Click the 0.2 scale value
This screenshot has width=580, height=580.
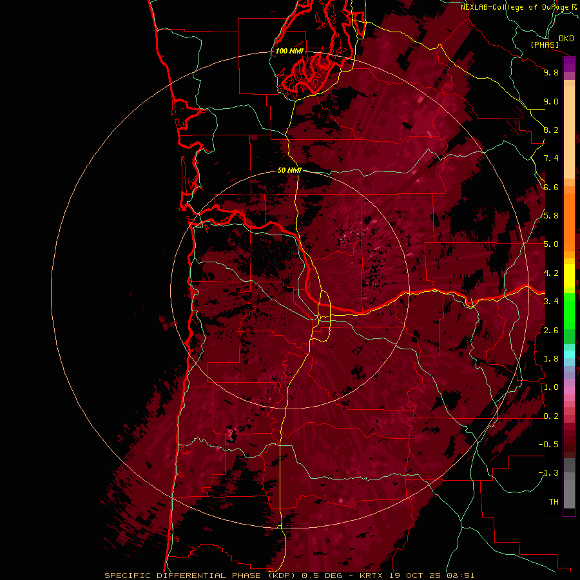(551, 416)
